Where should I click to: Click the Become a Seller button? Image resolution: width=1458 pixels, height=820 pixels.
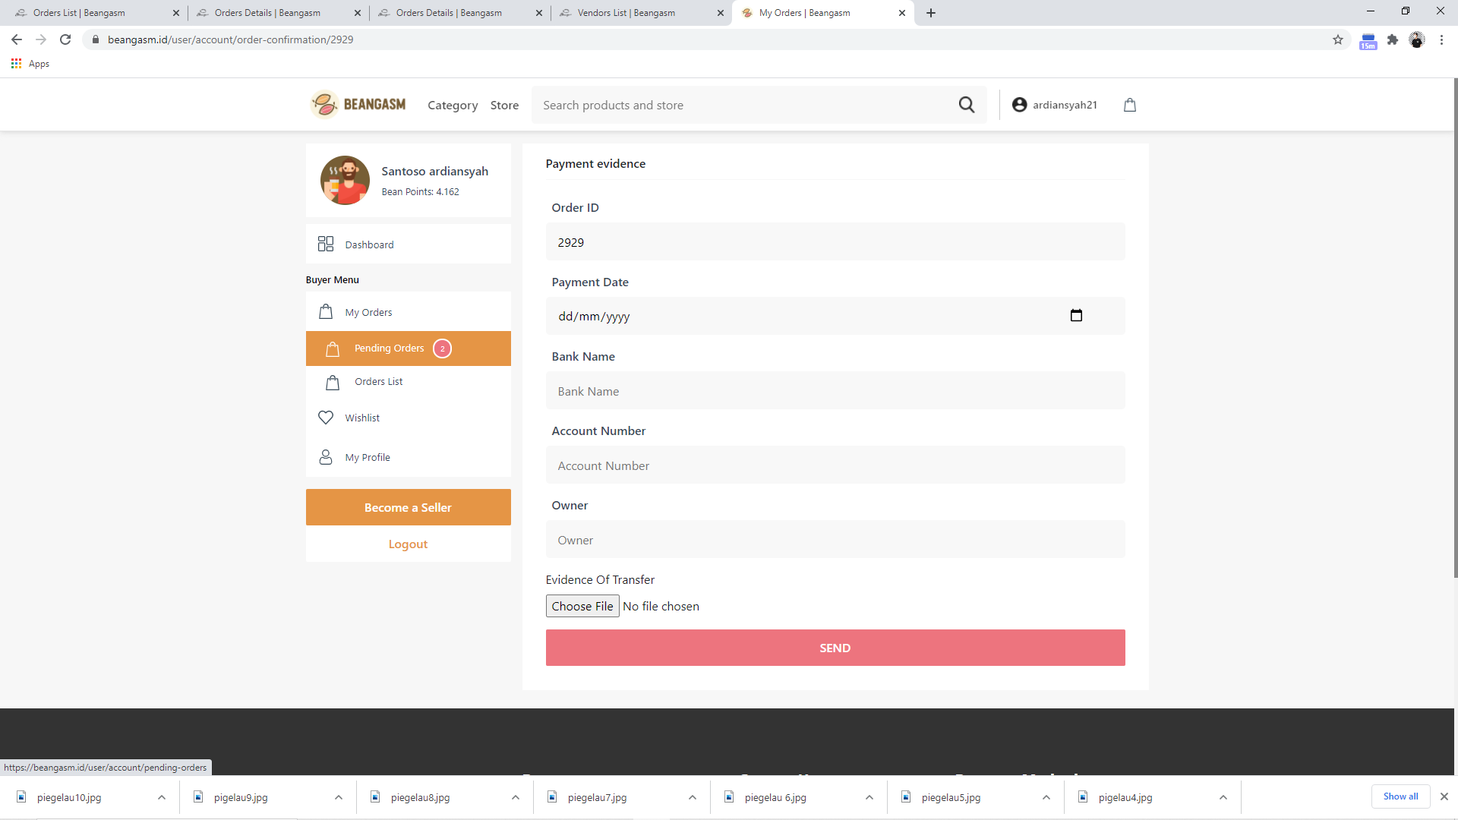pos(409,508)
